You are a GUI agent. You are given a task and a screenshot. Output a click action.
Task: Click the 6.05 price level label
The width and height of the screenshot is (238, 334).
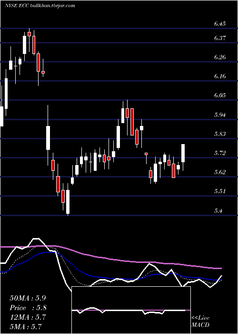coord(220,95)
